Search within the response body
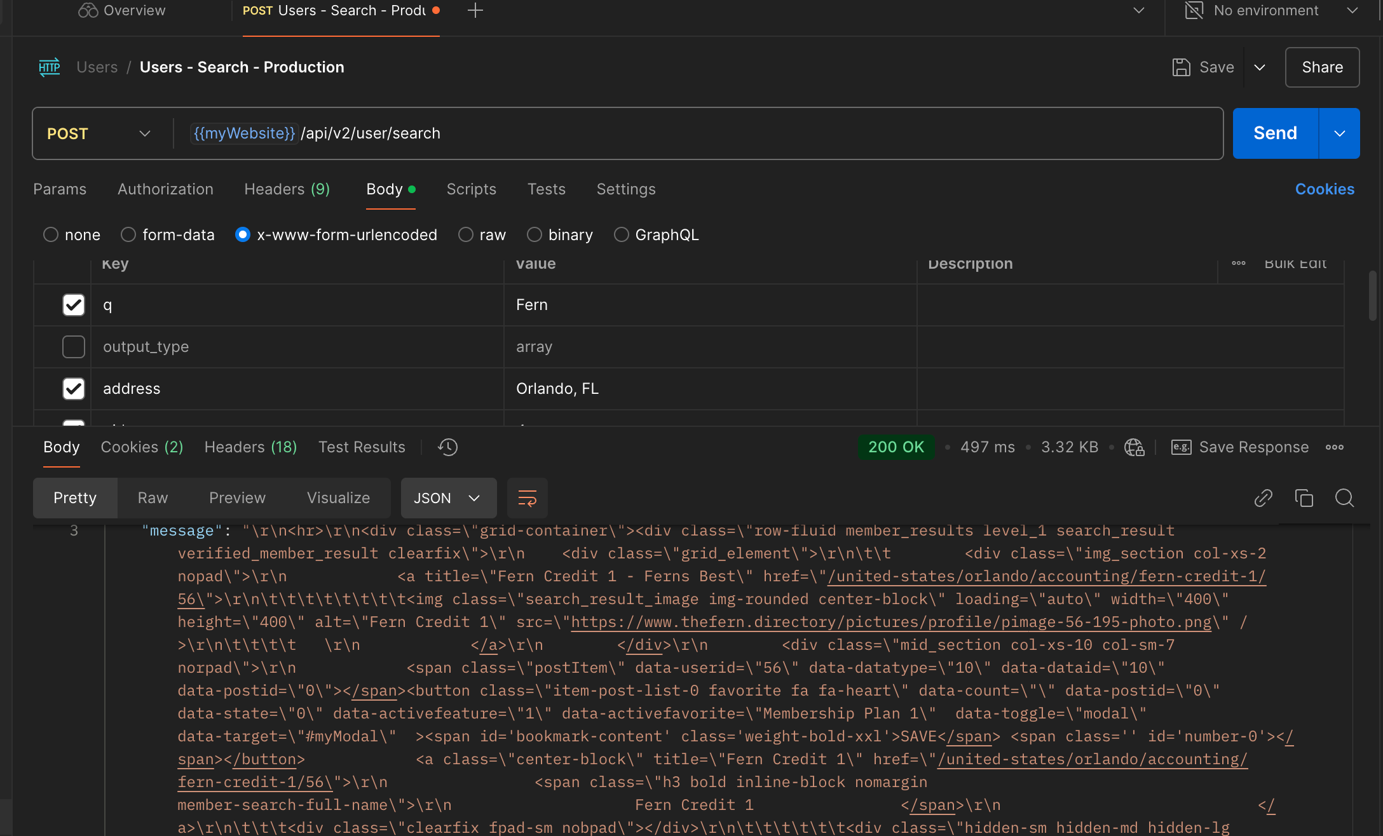The width and height of the screenshot is (1383, 836). 1344,498
